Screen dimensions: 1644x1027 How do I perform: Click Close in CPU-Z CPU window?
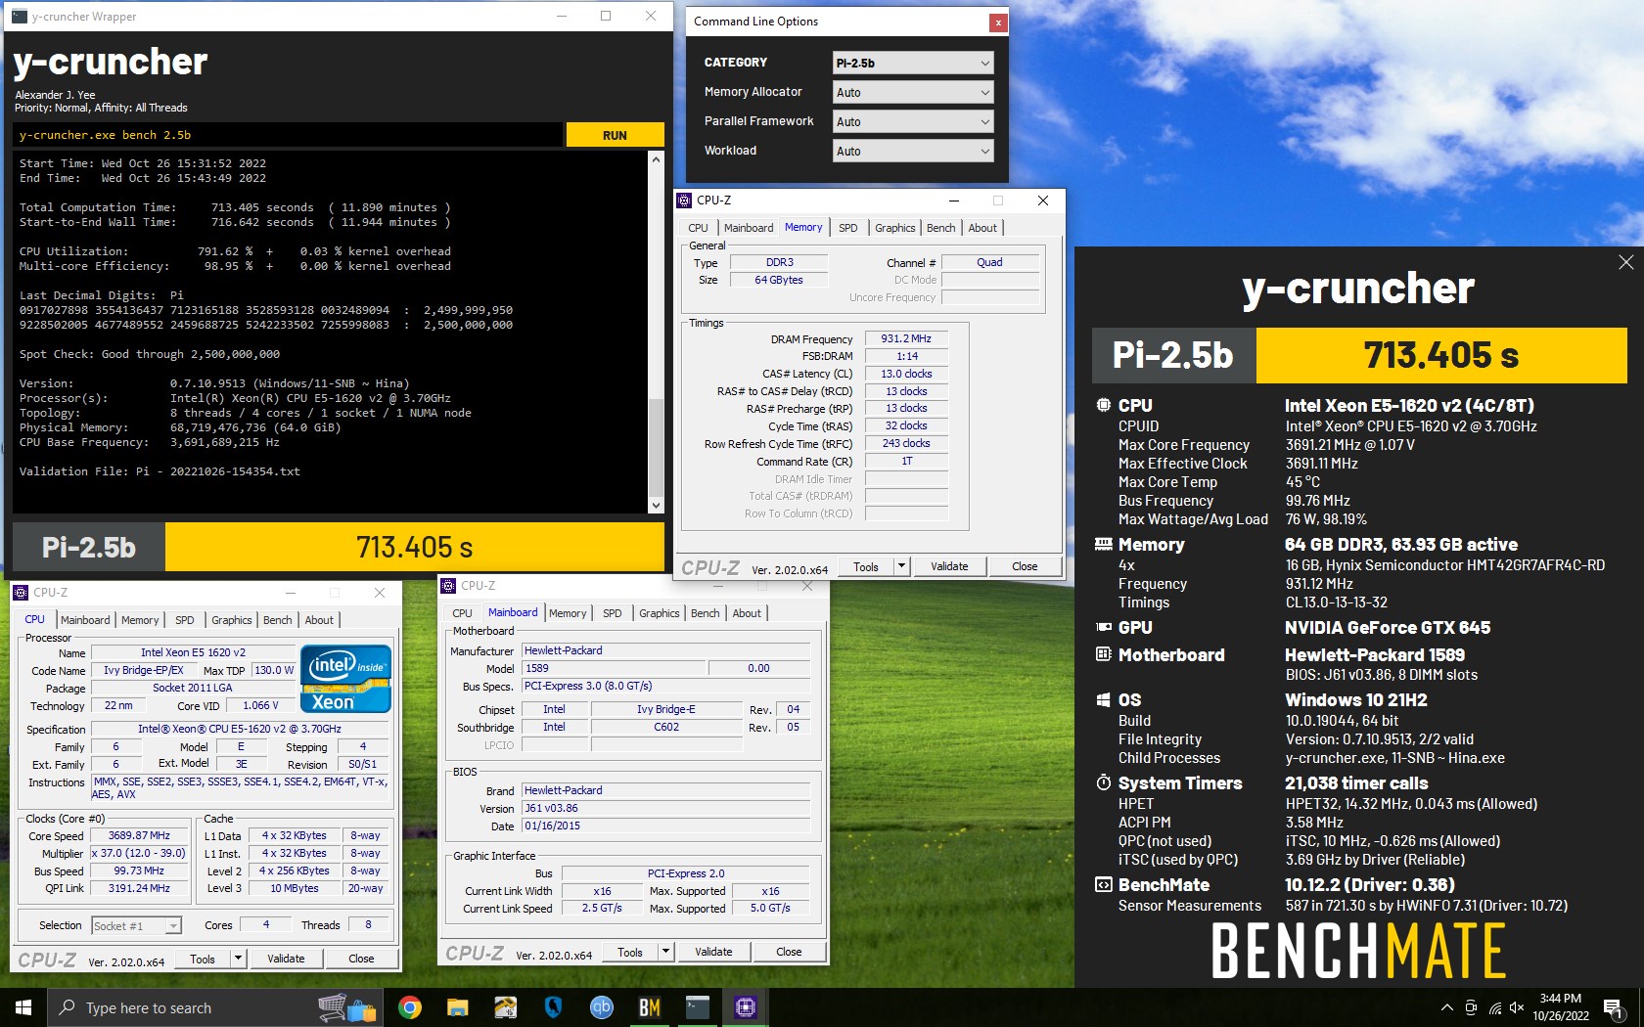coord(361,959)
